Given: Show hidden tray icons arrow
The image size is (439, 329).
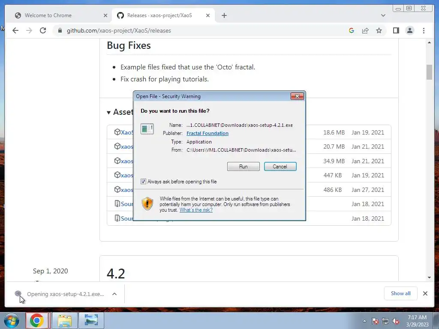Looking at the screenshot, I should pos(364,321).
